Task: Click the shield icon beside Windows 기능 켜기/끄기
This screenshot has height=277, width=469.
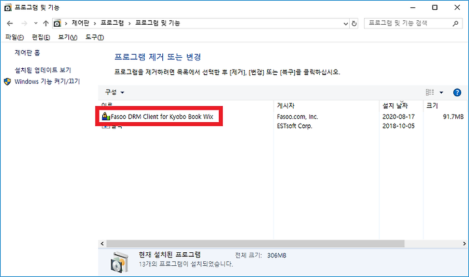Action: 7,81
